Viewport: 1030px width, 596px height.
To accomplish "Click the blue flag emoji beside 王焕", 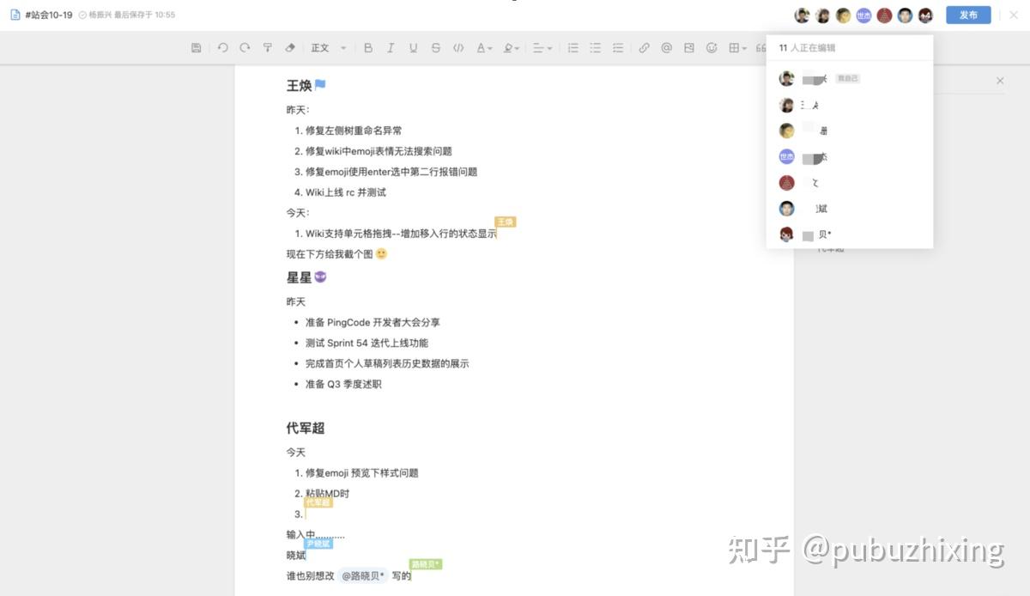I will [320, 86].
